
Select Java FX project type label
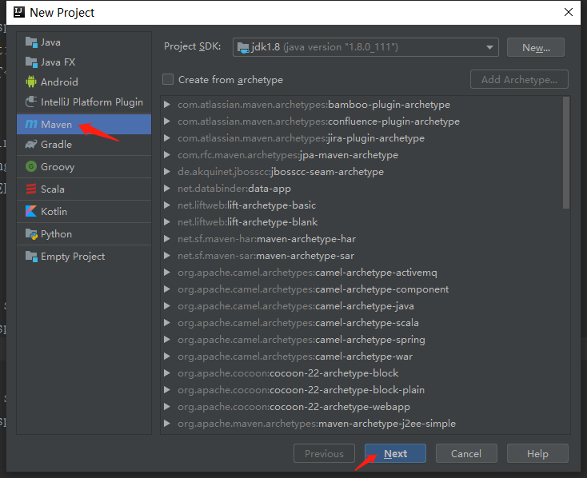pos(58,62)
